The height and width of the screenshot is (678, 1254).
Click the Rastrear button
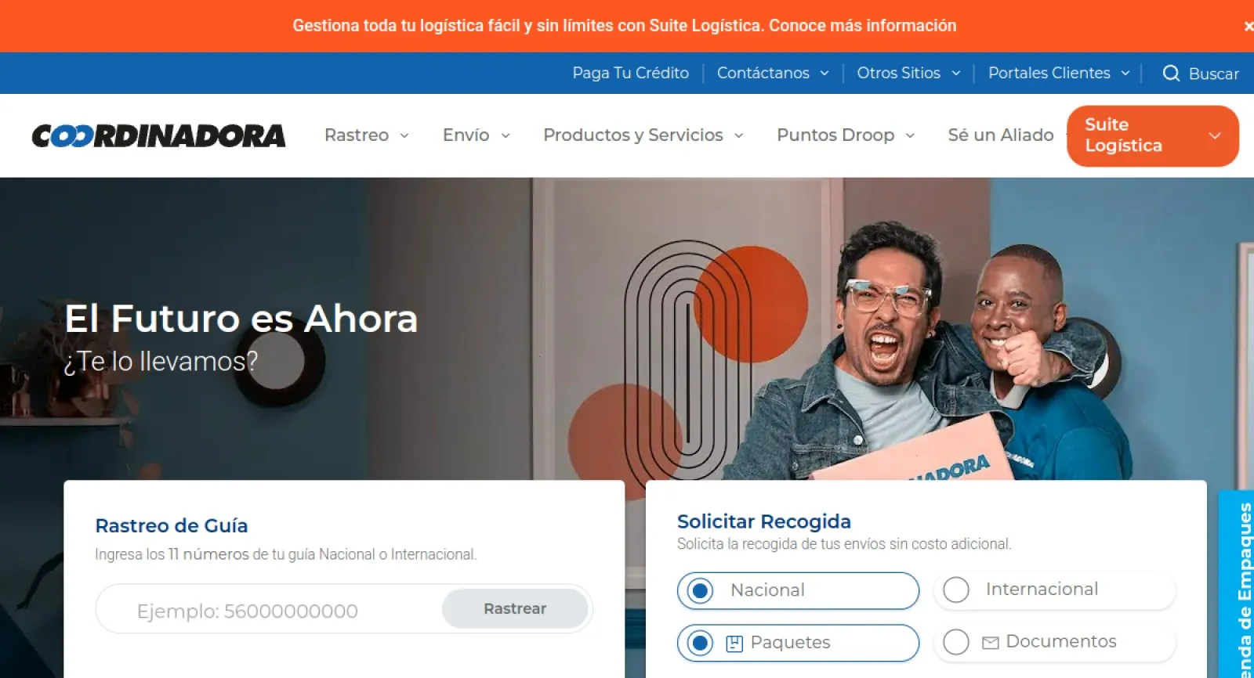click(515, 608)
